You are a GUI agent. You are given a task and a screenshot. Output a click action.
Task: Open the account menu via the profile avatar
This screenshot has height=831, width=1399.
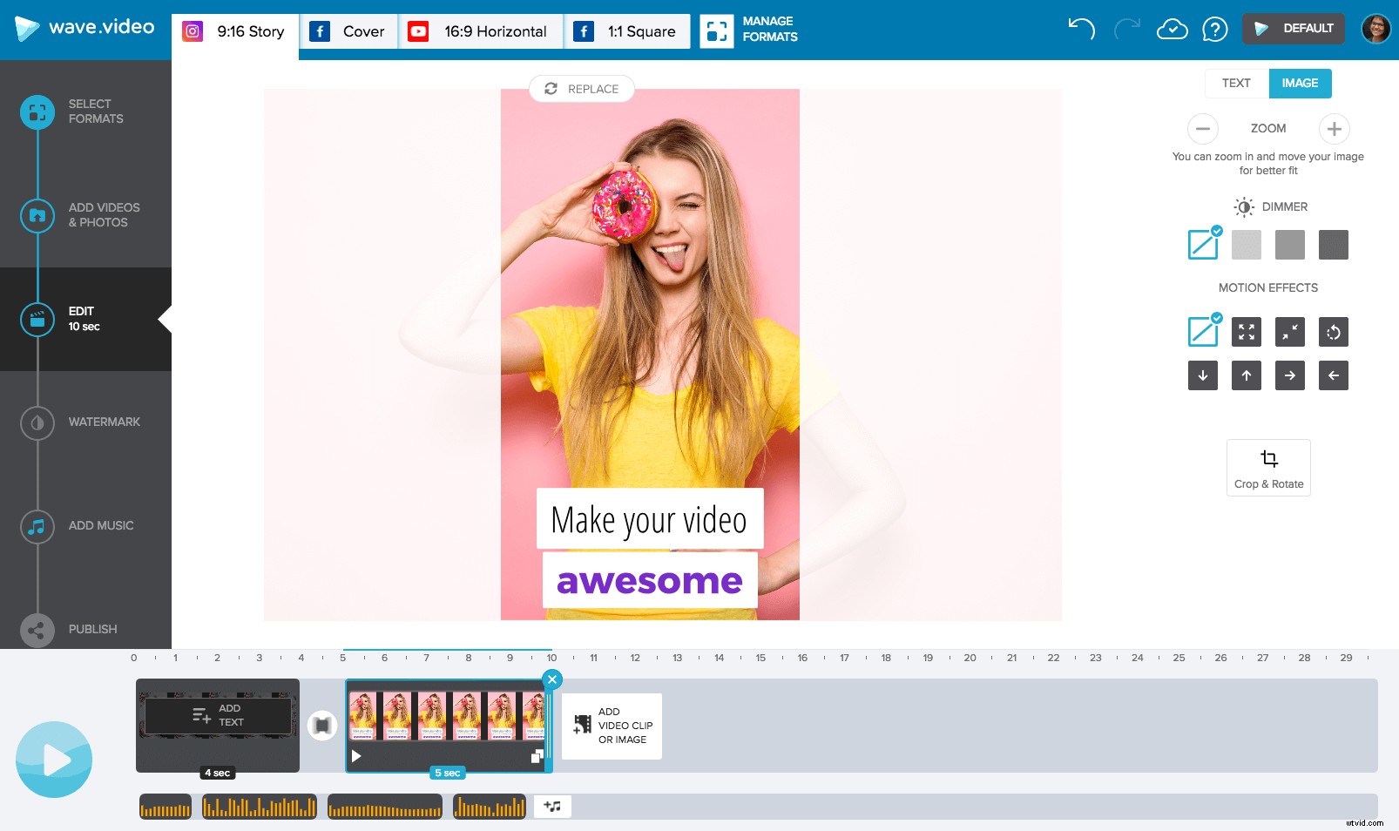point(1375,28)
